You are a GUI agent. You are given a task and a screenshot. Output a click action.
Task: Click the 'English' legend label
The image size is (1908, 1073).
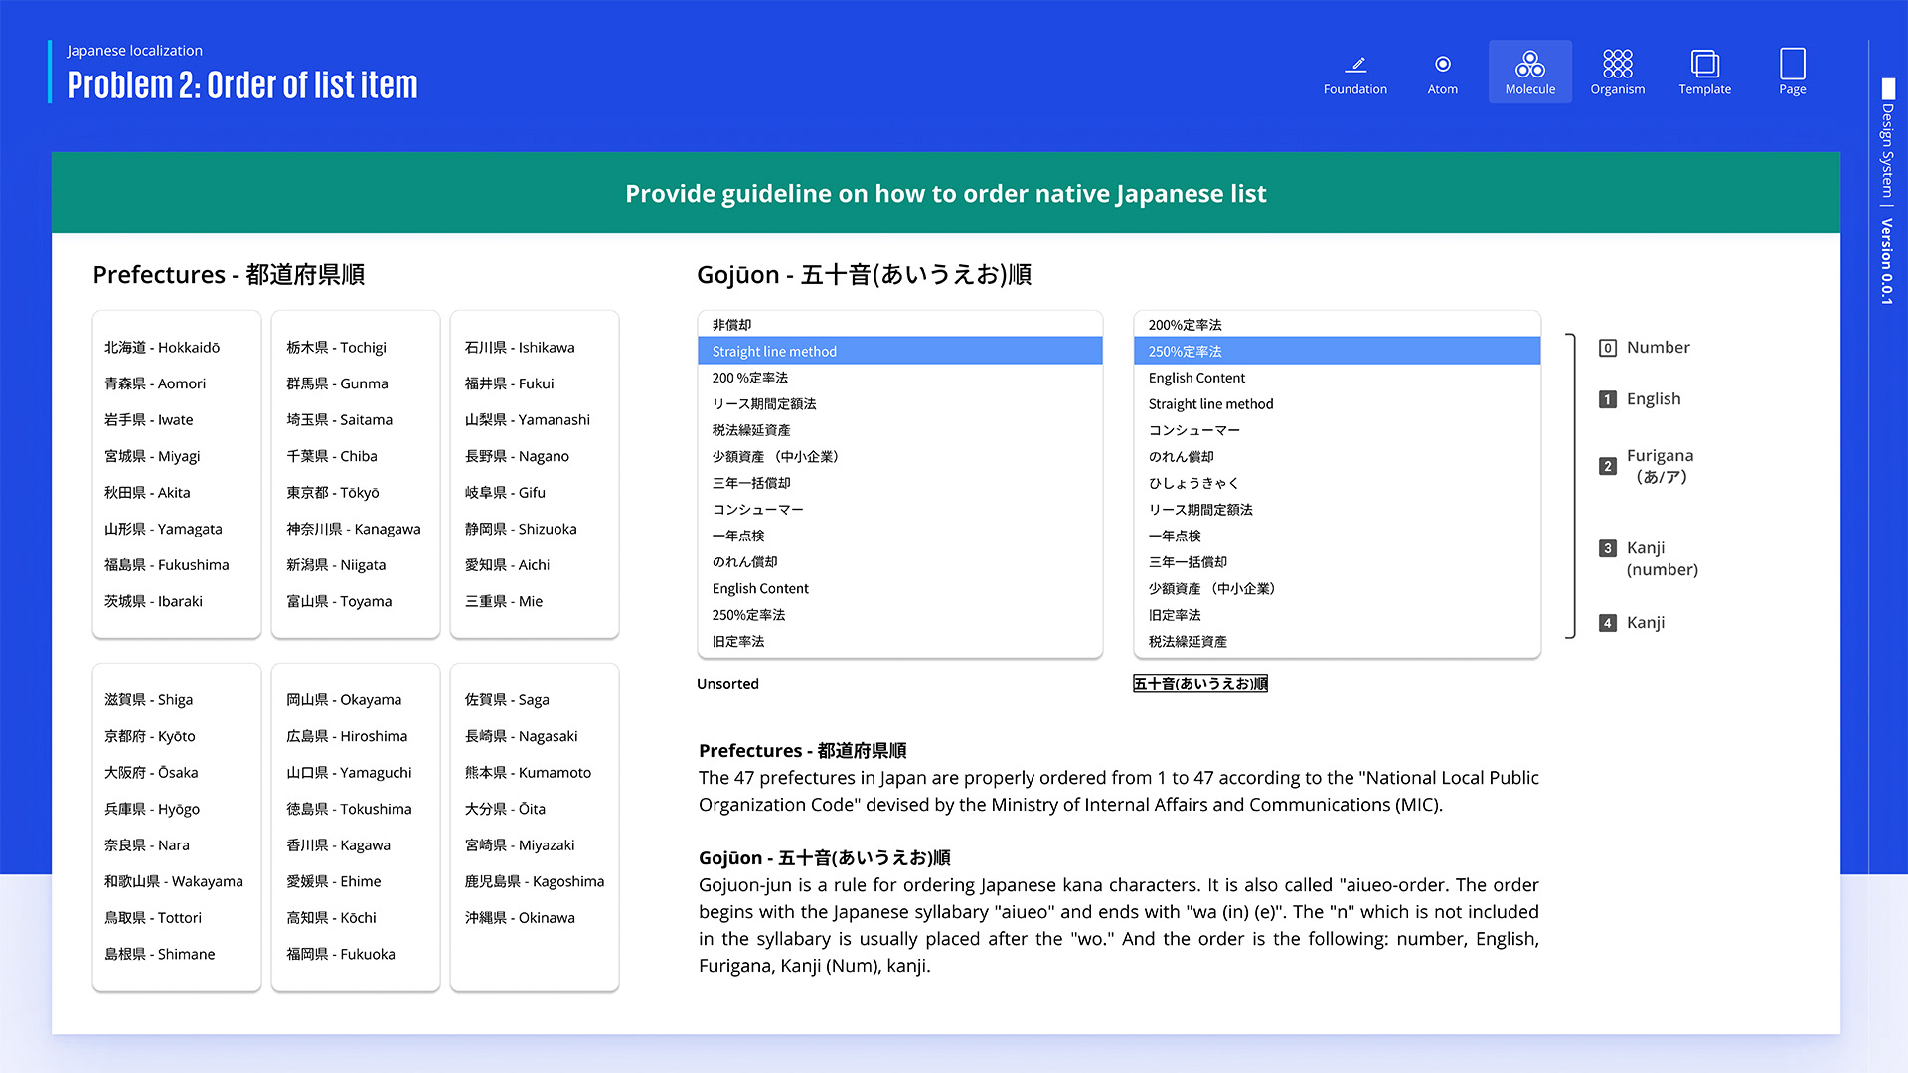1654,399
